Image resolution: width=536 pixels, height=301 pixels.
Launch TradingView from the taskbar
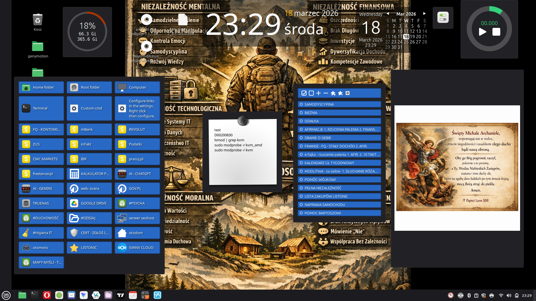[x=121, y=295]
